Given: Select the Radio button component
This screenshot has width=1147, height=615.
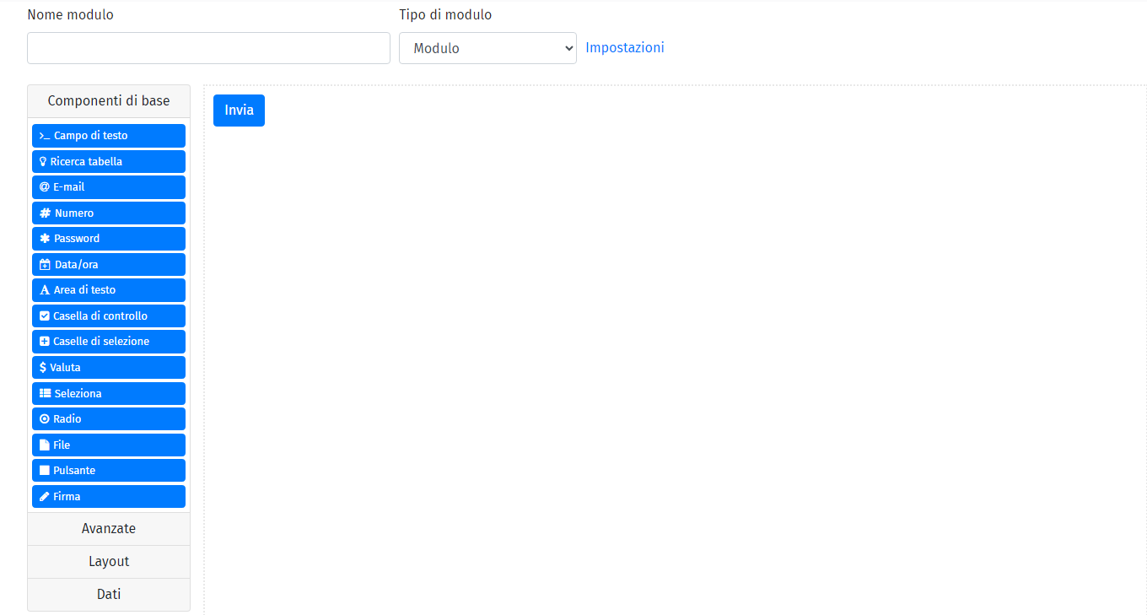Looking at the screenshot, I should tap(108, 418).
